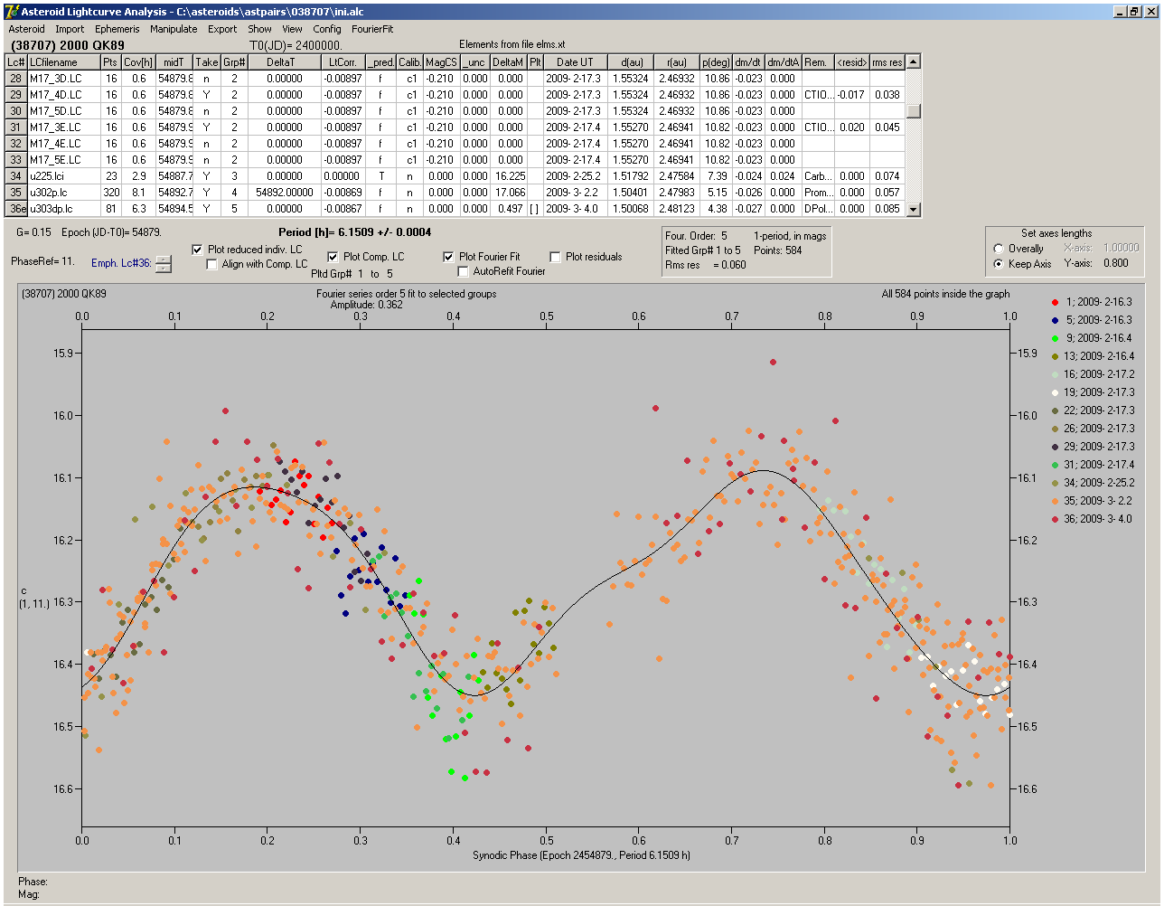Click the MagCS column header
1164x906 pixels.
441,62
